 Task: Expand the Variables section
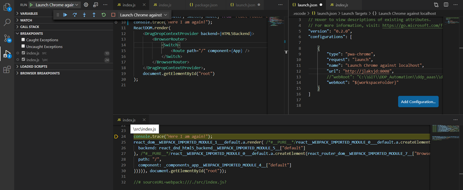coord(29,14)
